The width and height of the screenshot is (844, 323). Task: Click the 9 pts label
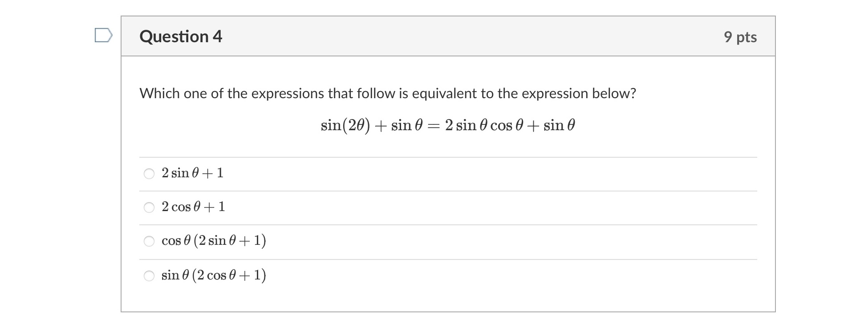pos(741,37)
